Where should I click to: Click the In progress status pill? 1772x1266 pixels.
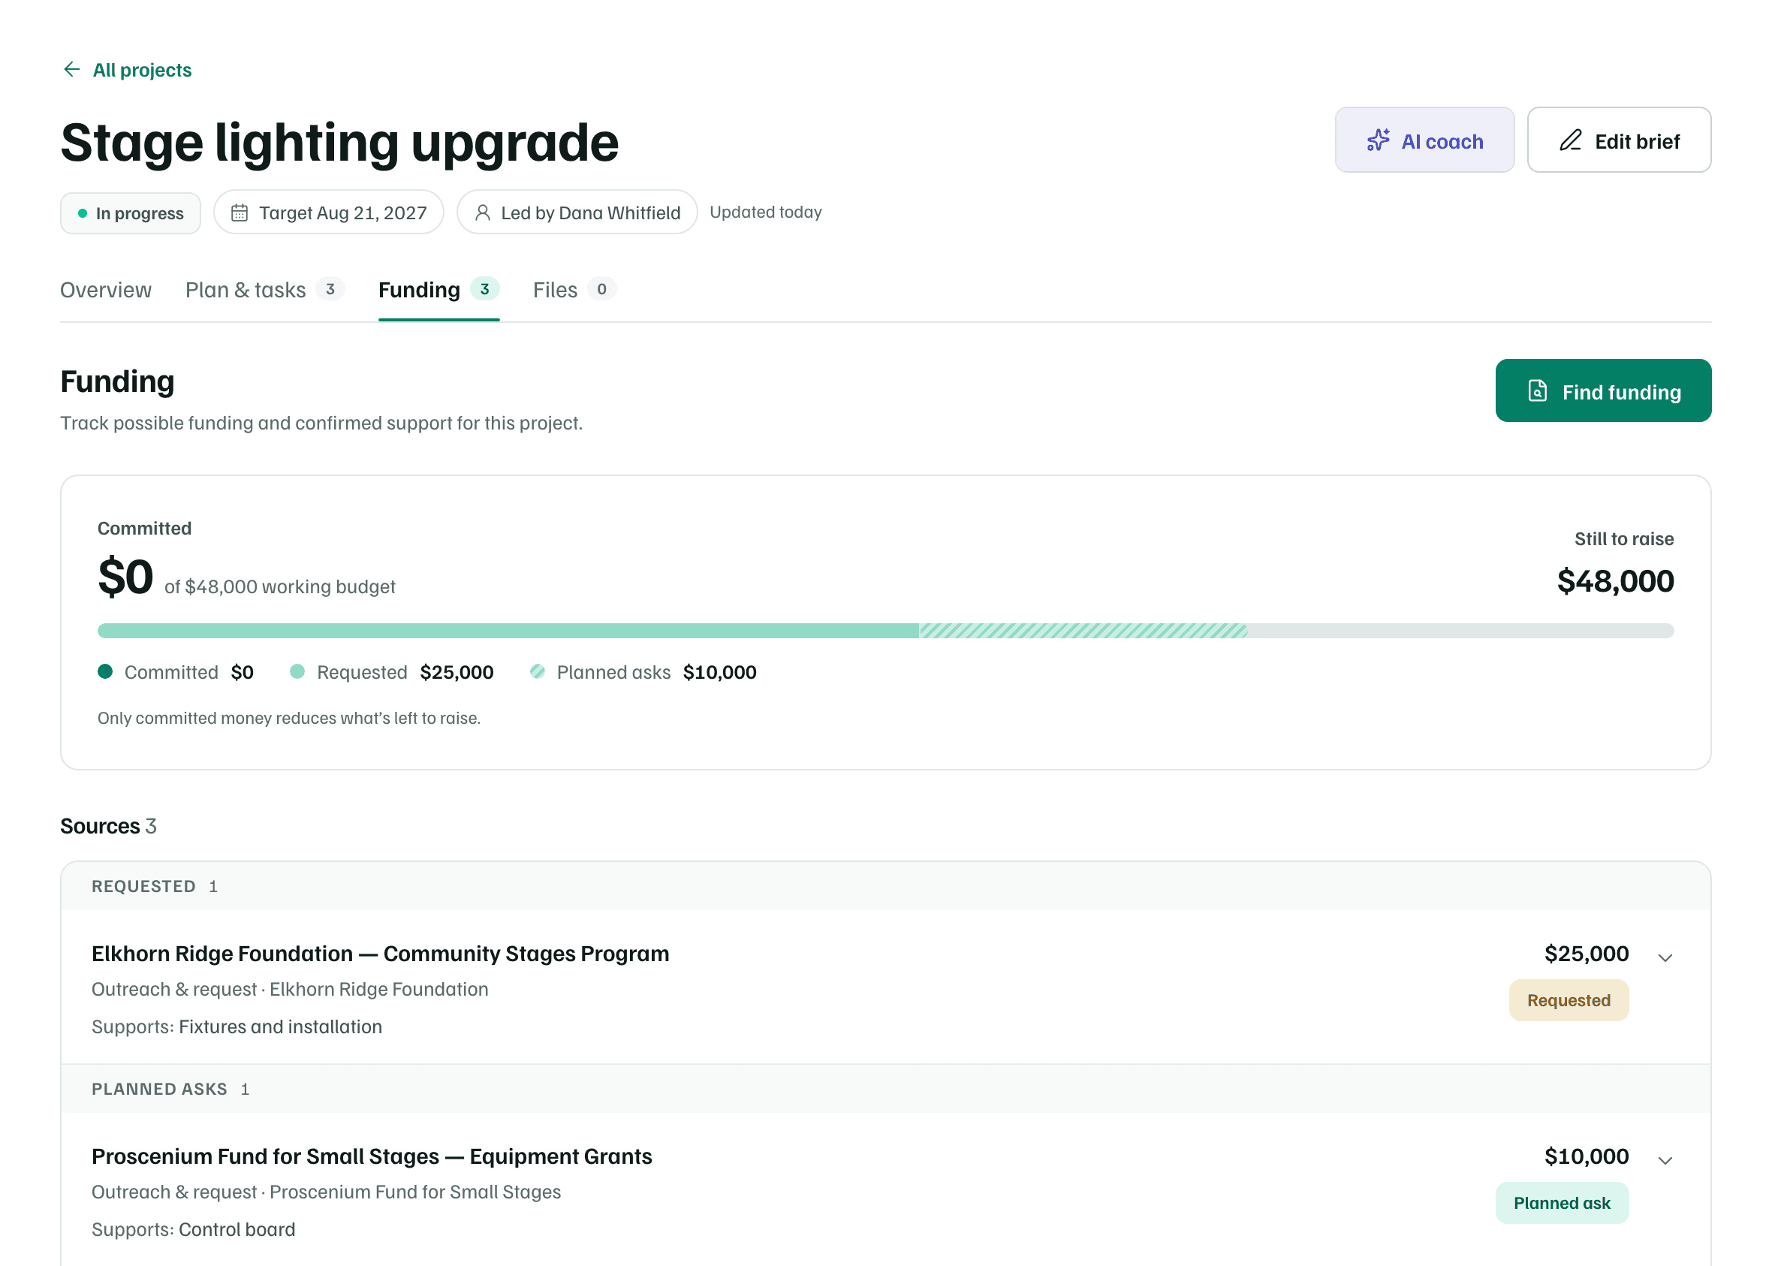pyautogui.click(x=130, y=213)
